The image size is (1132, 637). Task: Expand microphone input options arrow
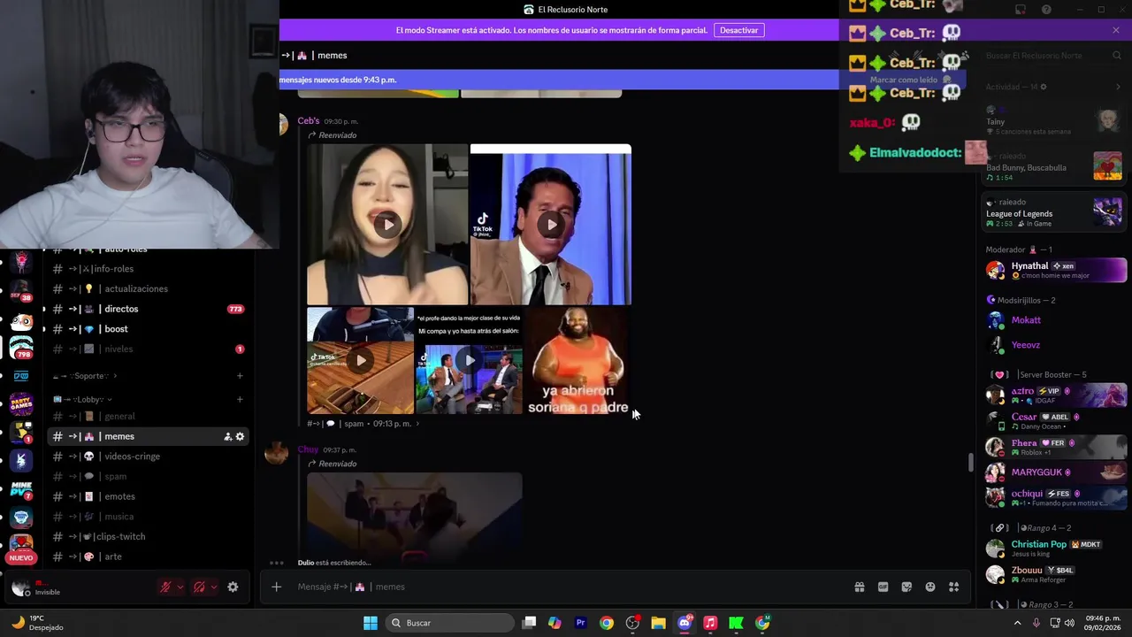pyautogui.click(x=180, y=587)
